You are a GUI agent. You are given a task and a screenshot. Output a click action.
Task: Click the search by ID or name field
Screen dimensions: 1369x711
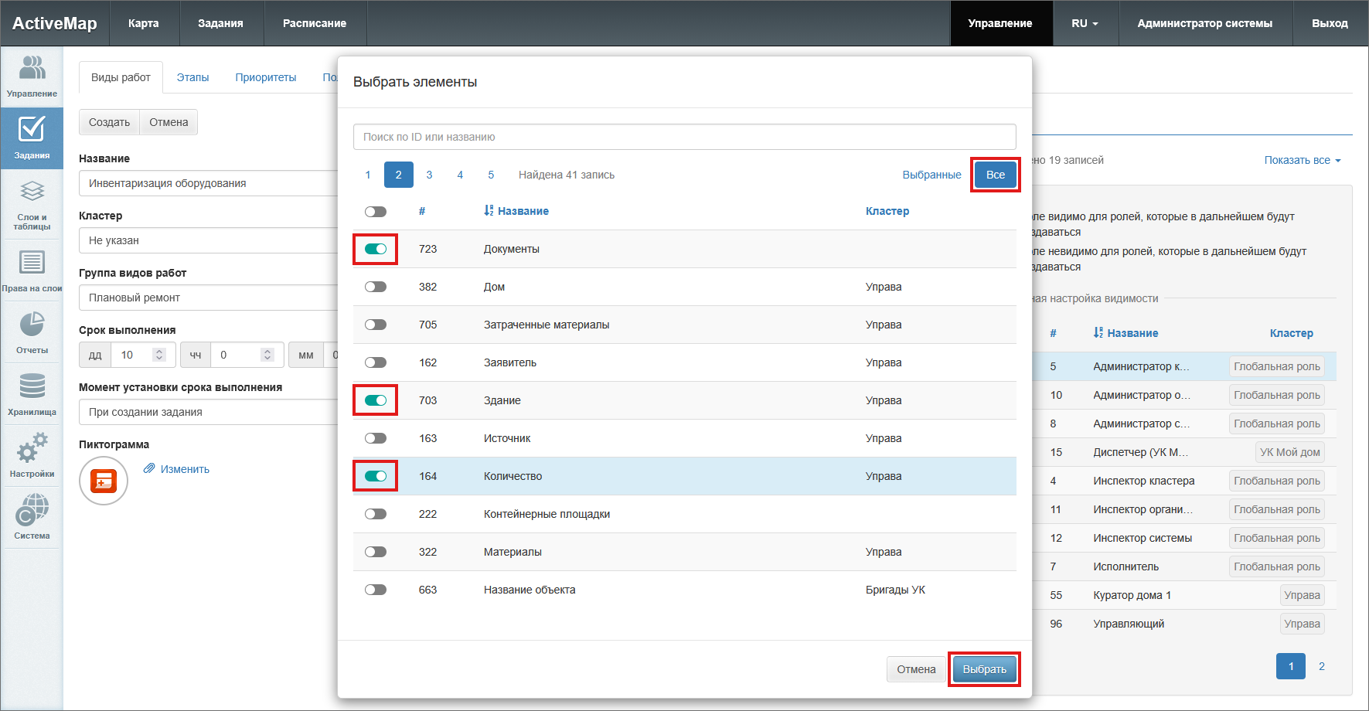pos(684,137)
